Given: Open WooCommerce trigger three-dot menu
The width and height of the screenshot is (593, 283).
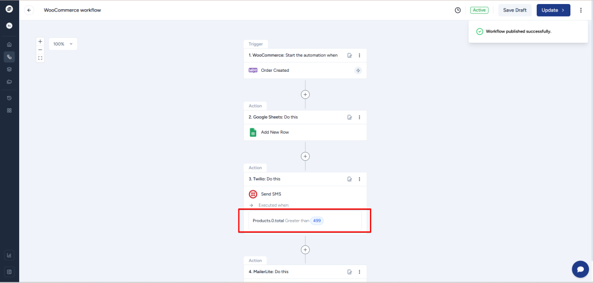Looking at the screenshot, I should pyautogui.click(x=359, y=56).
